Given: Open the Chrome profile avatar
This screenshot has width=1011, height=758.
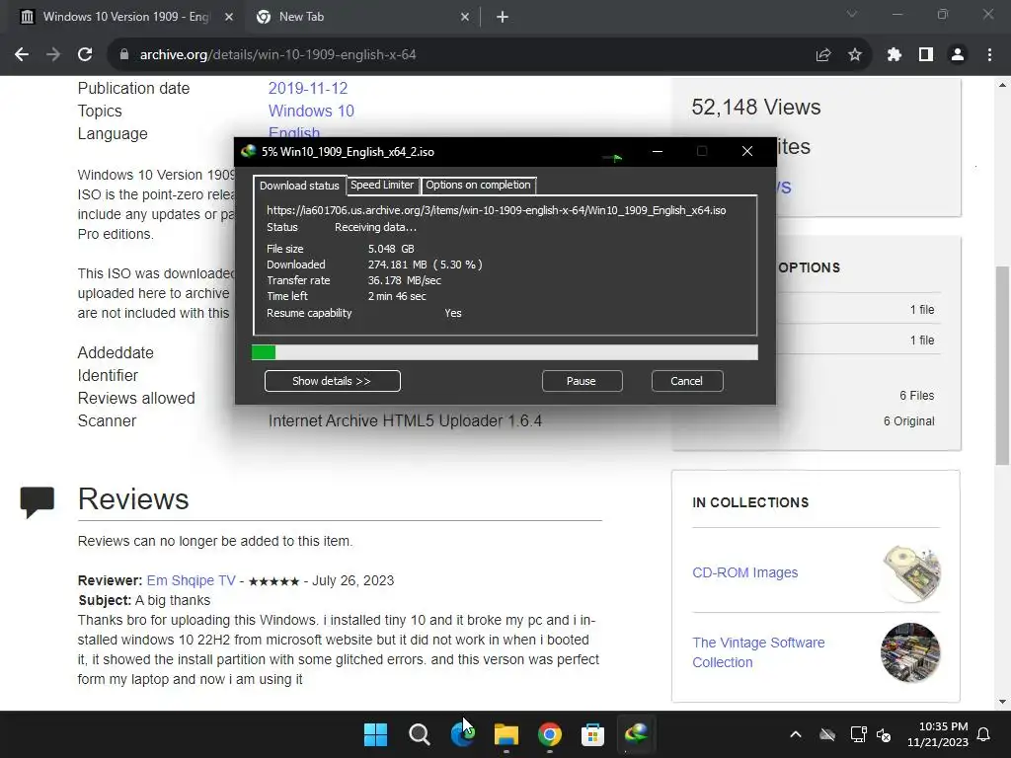Looking at the screenshot, I should click(958, 55).
